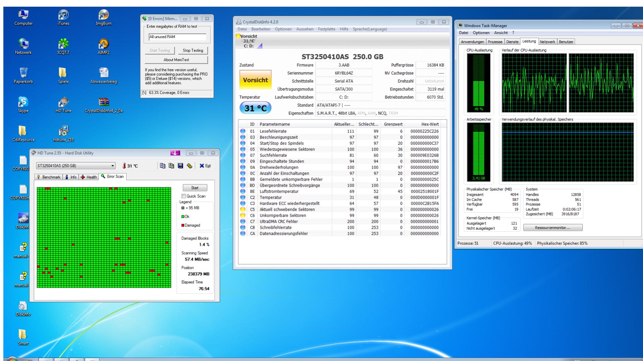Select the Vorsicht C: D: drive selector
Viewport: 643px width, 361px height.
tap(249, 41)
